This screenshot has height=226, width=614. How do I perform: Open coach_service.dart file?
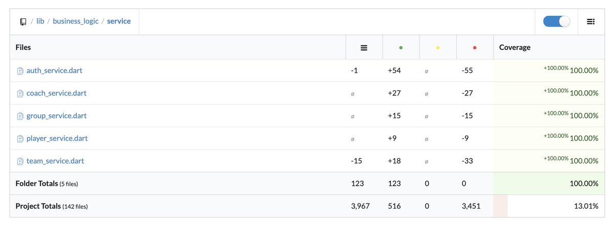tap(56, 93)
